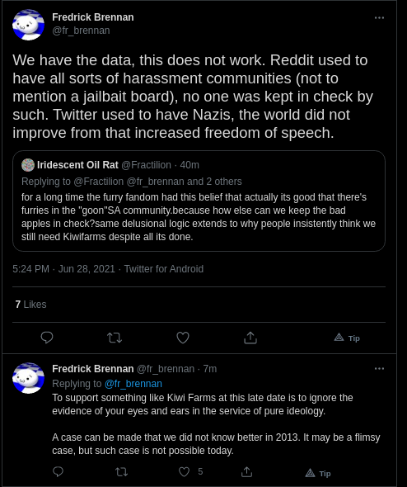
Task: Open the @fr_brennan link in Replying to
Action: point(133,384)
